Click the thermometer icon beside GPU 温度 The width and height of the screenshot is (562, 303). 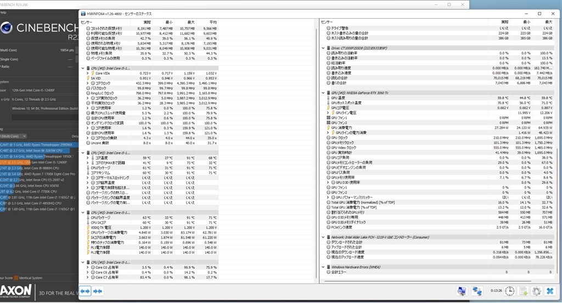point(328,98)
